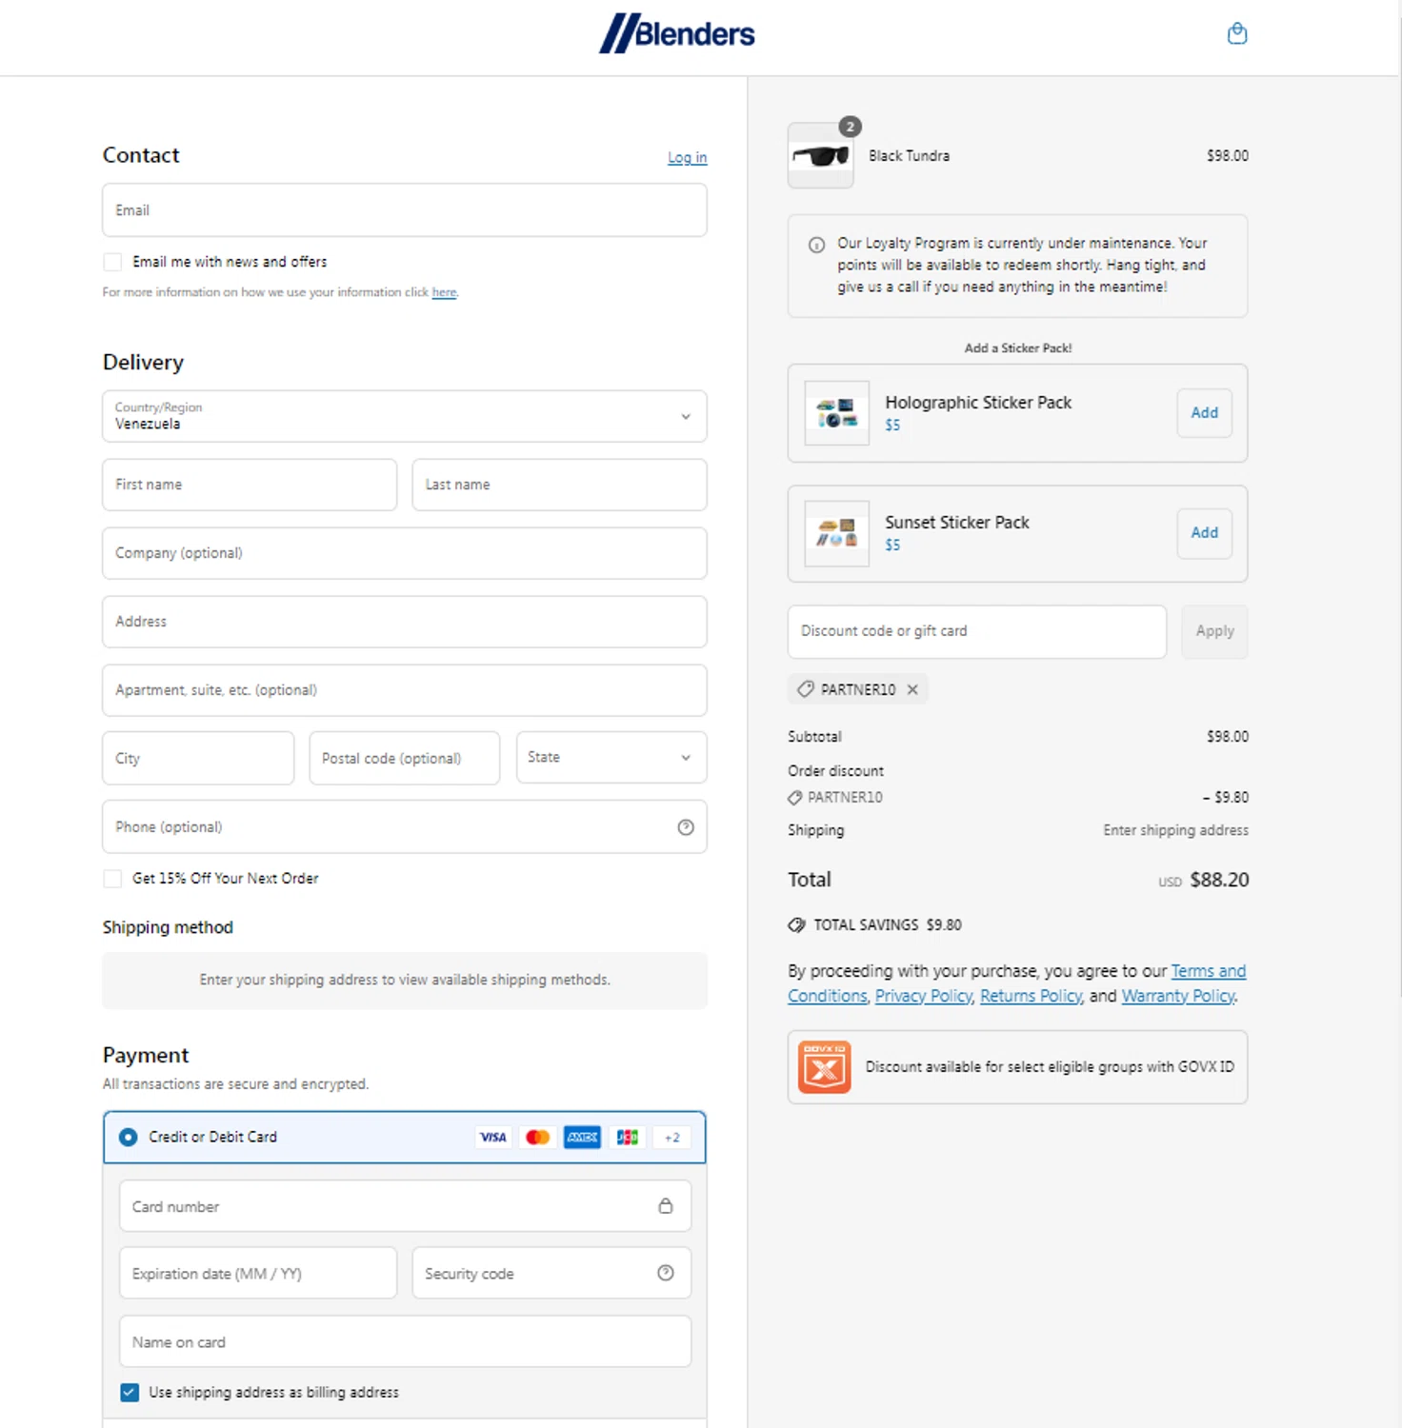Add the Sunset Sticker Pack
Viewport: 1402px width, 1428px height.
[1205, 533]
